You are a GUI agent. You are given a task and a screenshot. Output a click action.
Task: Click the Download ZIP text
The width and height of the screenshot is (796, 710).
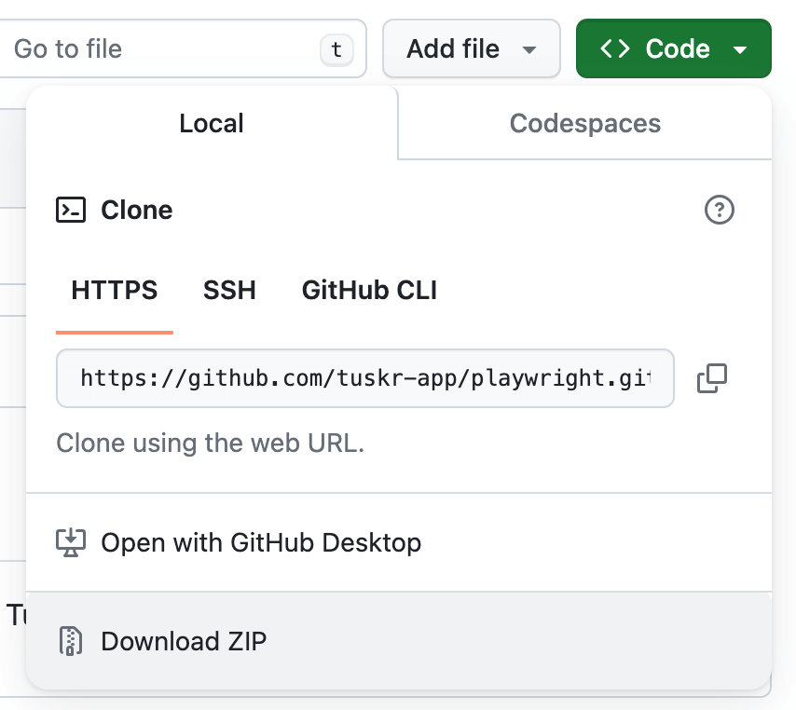click(x=184, y=641)
